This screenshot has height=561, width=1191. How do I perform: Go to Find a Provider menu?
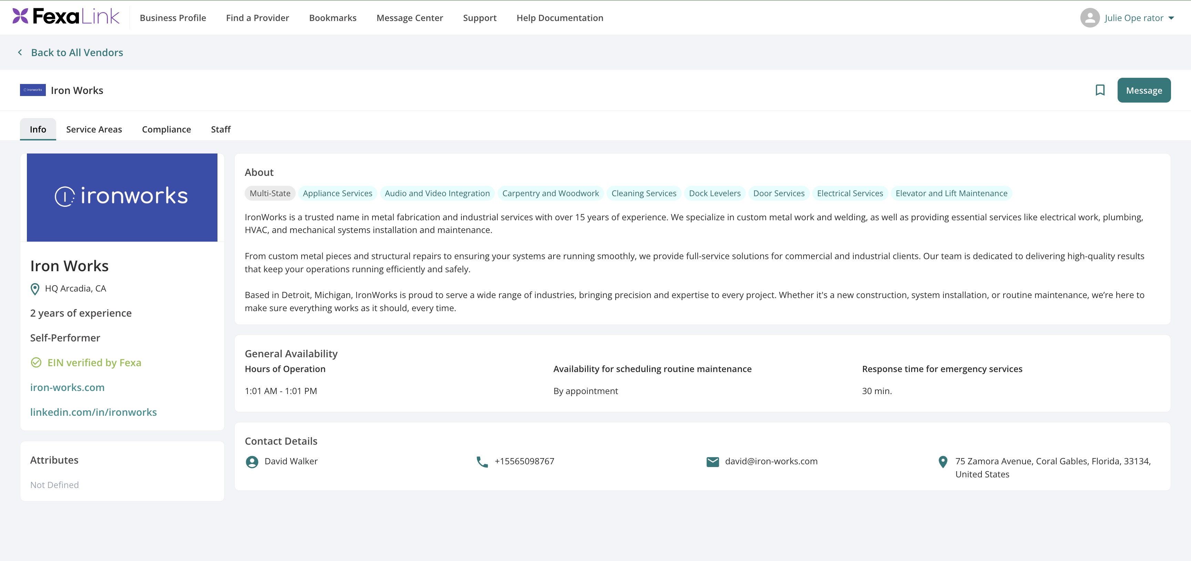[x=257, y=18]
